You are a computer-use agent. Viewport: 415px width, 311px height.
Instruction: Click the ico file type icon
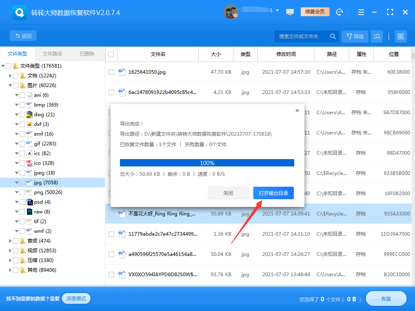click(29, 163)
